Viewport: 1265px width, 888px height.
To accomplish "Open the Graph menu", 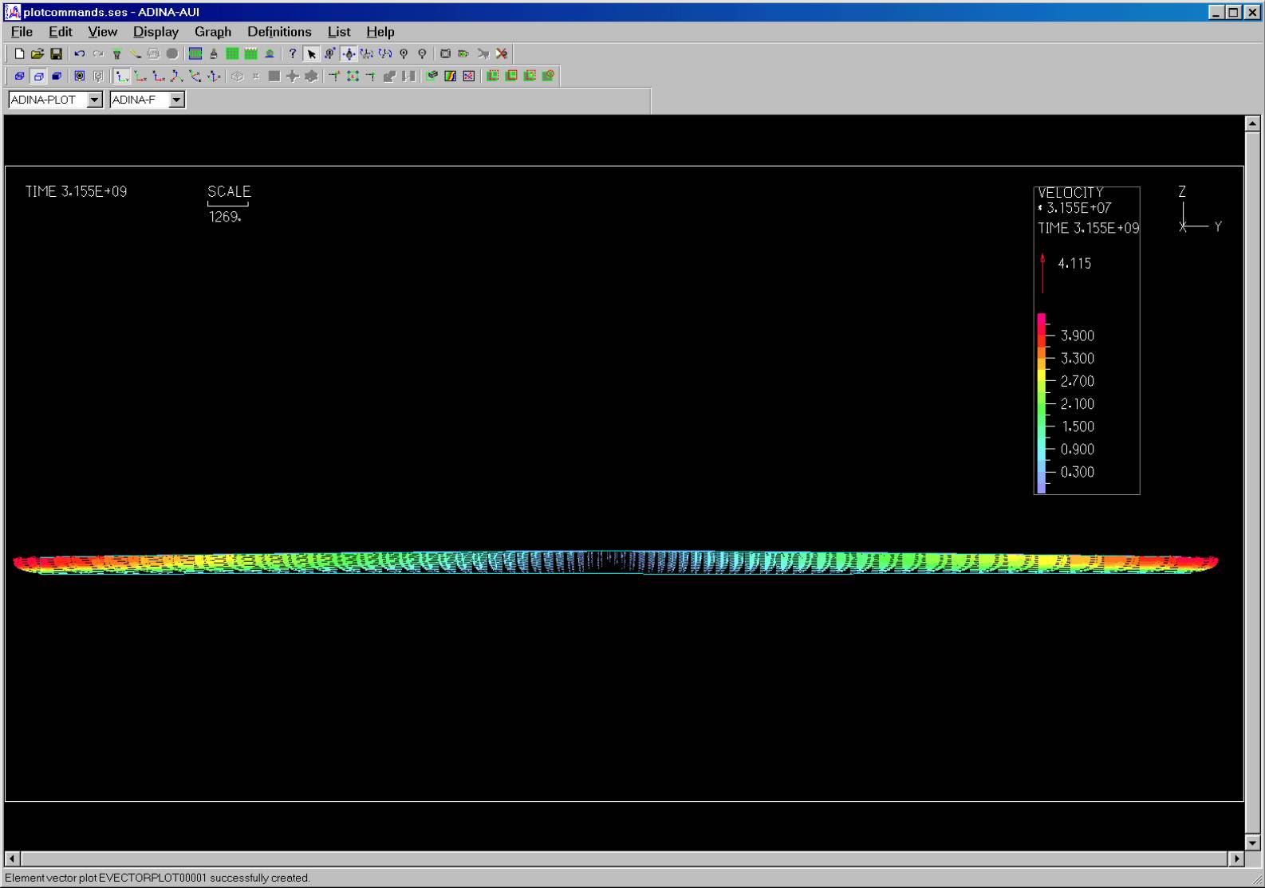I will coord(213,32).
